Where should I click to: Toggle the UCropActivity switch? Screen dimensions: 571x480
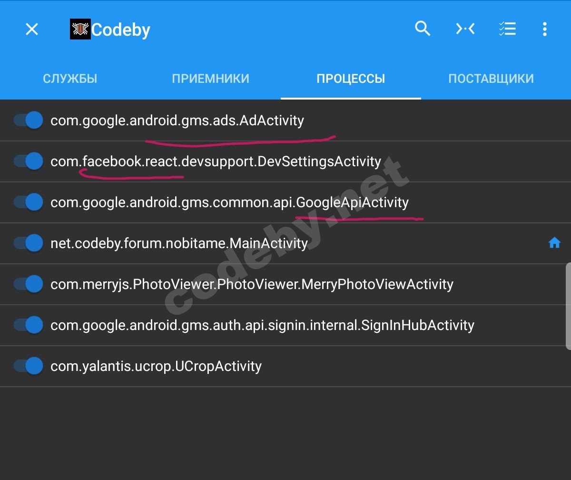[29, 366]
